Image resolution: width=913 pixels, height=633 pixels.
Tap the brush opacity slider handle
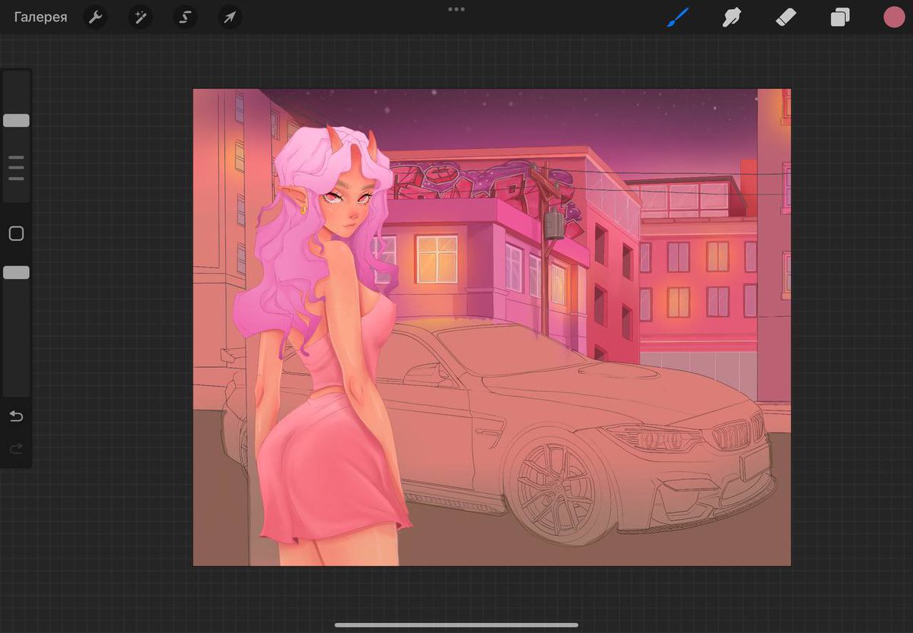[15, 271]
